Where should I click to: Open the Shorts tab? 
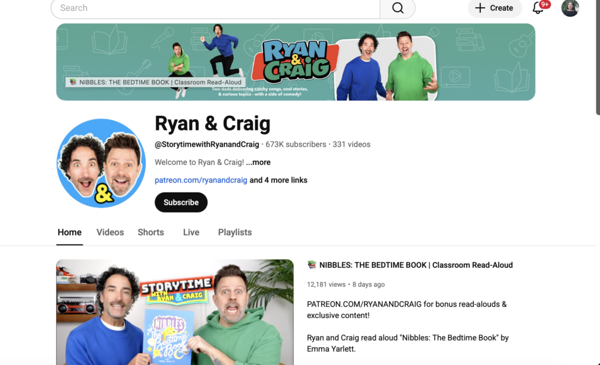[151, 232]
